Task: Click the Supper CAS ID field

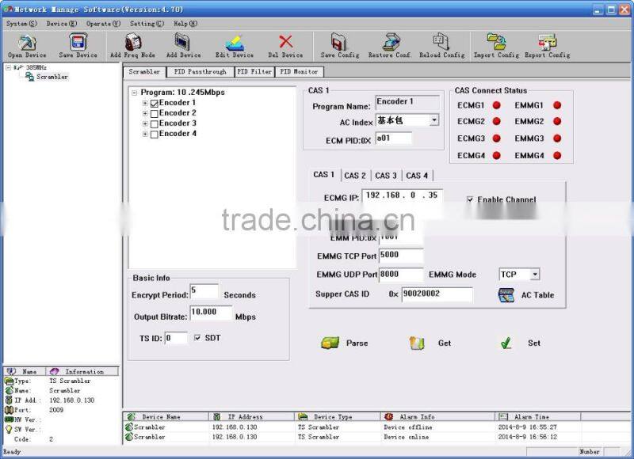Action: pyautogui.click(x=437, y=294)
